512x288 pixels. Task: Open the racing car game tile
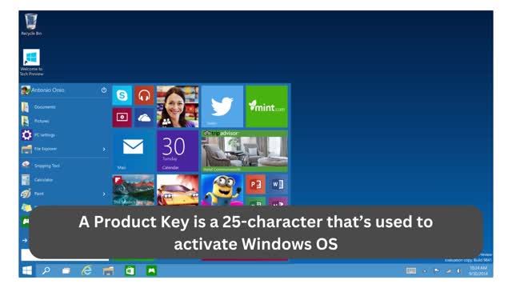(x=178, y=190)
